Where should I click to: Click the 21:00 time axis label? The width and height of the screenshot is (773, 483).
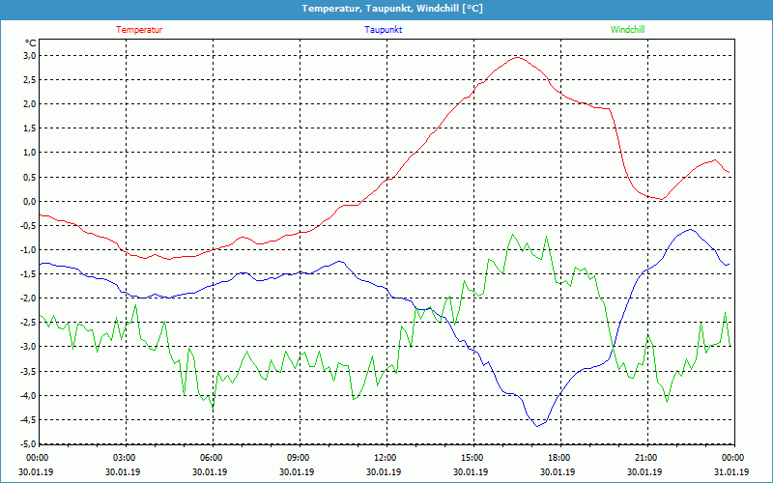point(647,458)
